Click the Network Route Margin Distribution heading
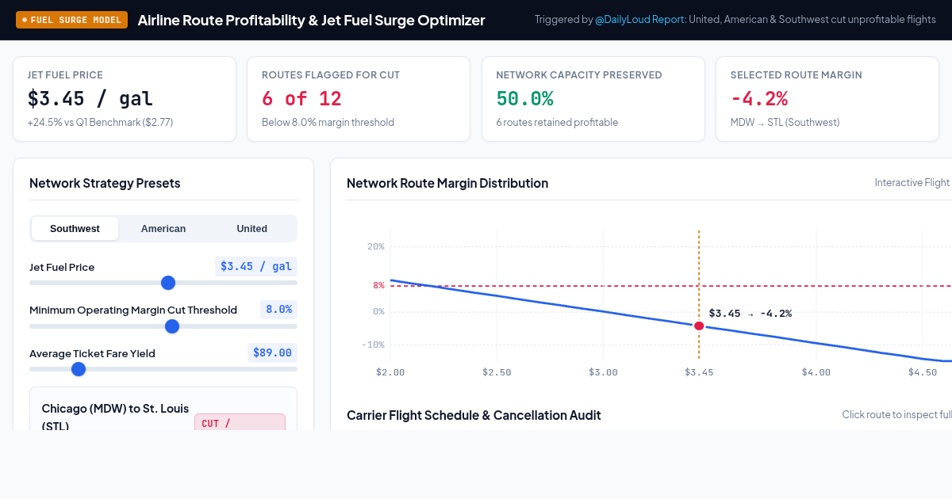This screenshot has width=952, height=499. click(x=447, y=183)
